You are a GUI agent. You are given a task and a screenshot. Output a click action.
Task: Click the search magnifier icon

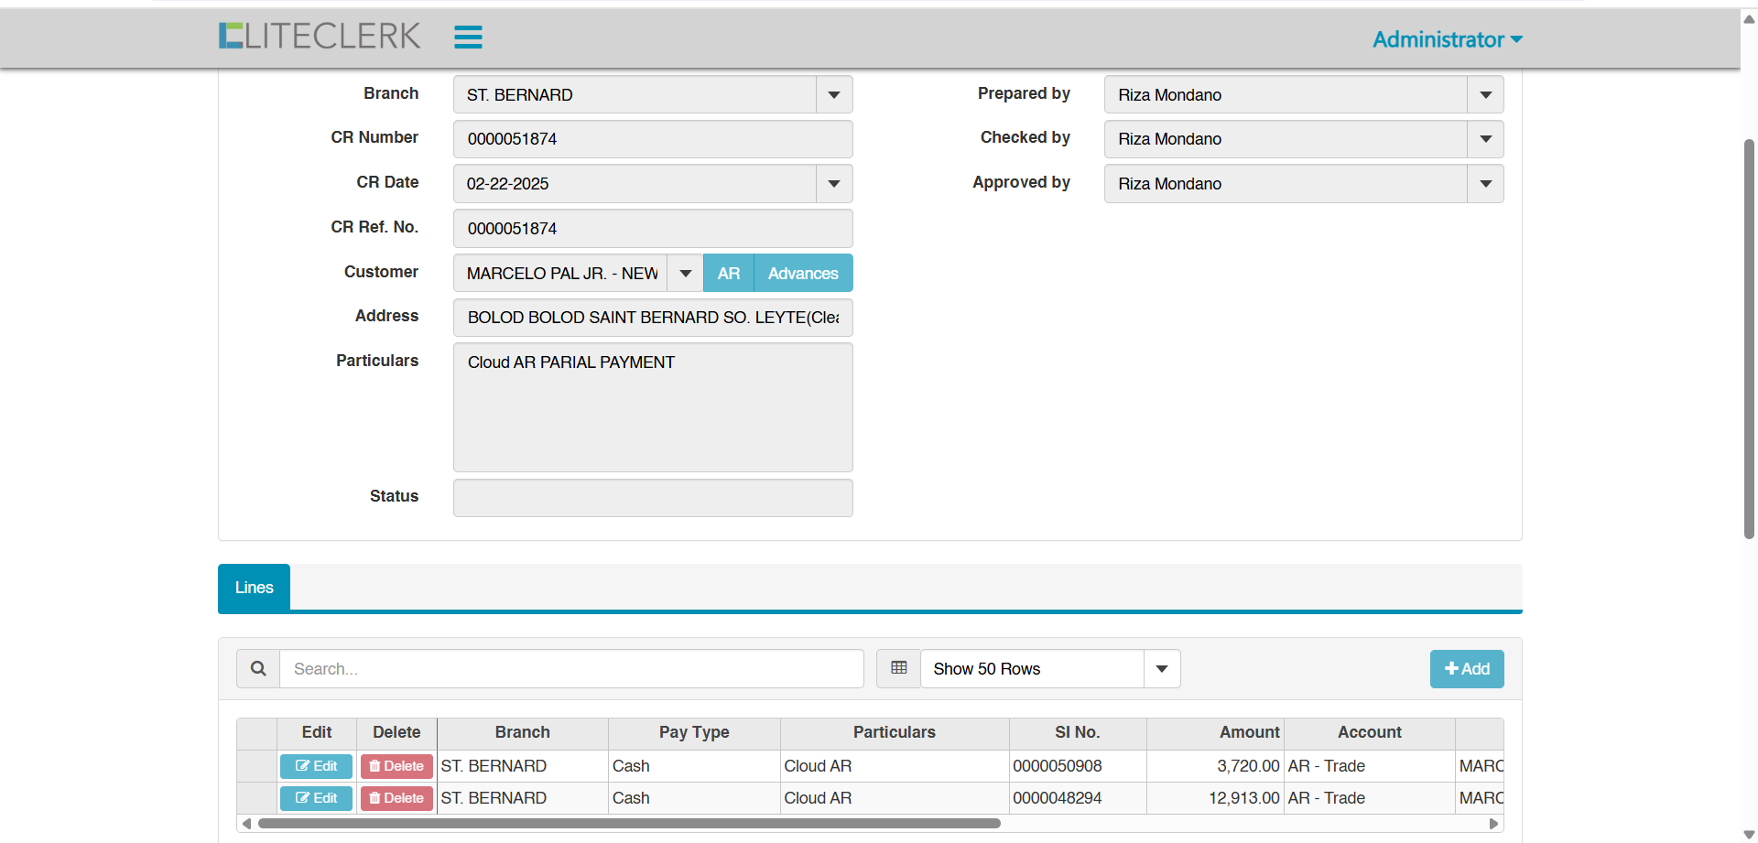[x=258, y=669]
